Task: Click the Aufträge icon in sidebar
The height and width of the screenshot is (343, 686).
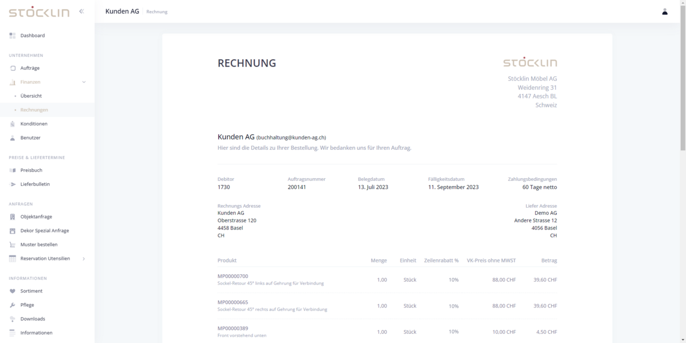Action: (12, 68)
